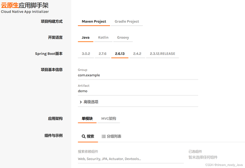Viewport: 245px width, 168px height.
Task: Click the 云原生应用脚手架 logo
Action: 25,8
